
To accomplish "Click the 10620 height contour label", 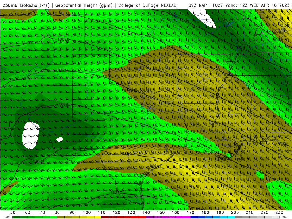I will click(x=63, y=39).
